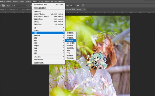Open the 模式 blend mode dropdown

coord(20,6)
